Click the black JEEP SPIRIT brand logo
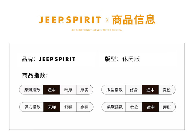196x134 pixels. point(57,59)
